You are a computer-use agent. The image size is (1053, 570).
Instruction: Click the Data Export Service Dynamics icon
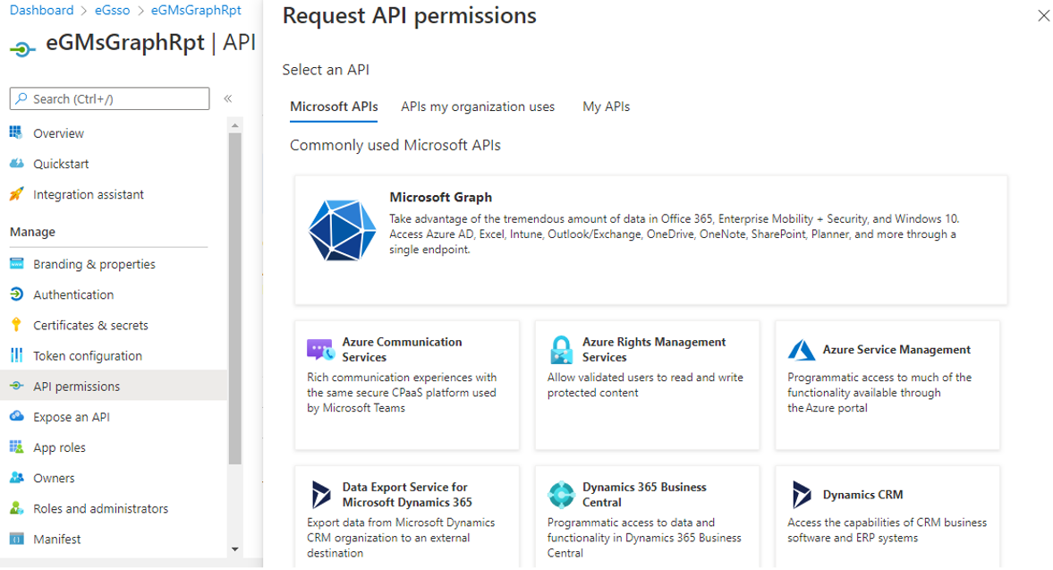coord(321,495)
